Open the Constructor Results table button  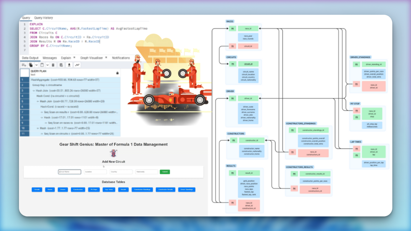click(x=166, y=190)
